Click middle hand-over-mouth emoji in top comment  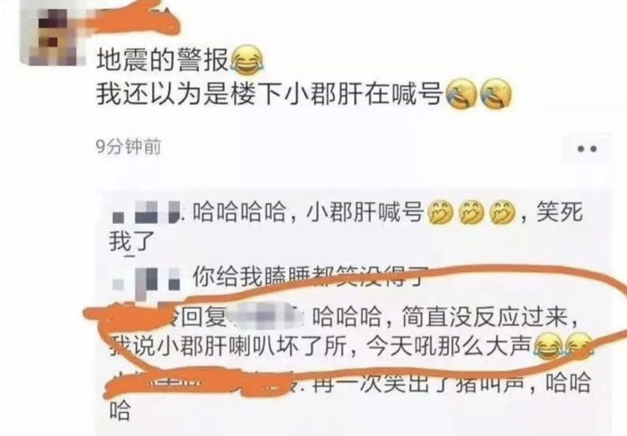coord(471,212)
